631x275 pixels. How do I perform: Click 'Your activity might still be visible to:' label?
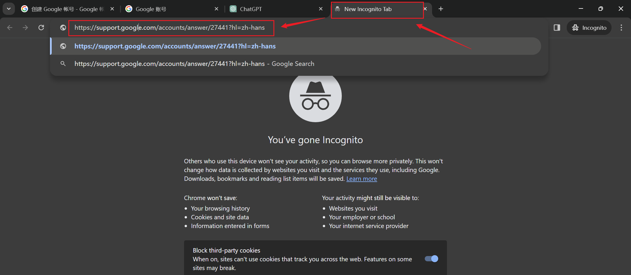point(370,198)
